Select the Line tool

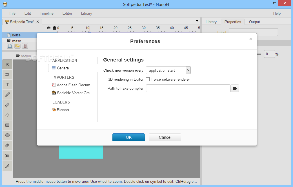click(x=7, y=115)
